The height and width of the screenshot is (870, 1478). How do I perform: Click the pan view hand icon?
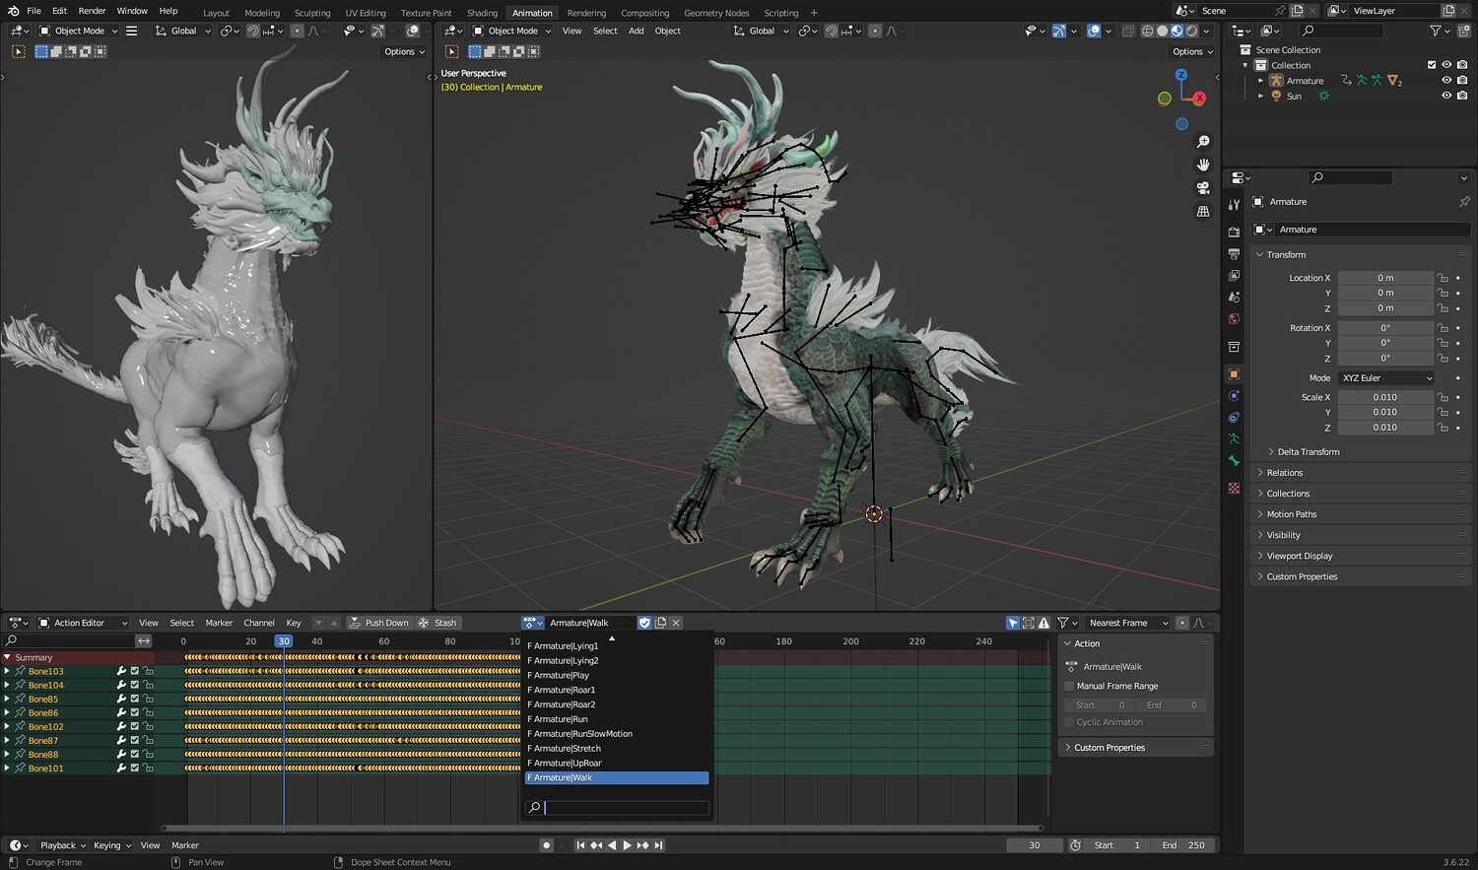point(1203,165)
